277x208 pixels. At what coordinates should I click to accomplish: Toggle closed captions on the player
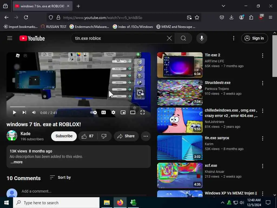[x=104, y=112]
